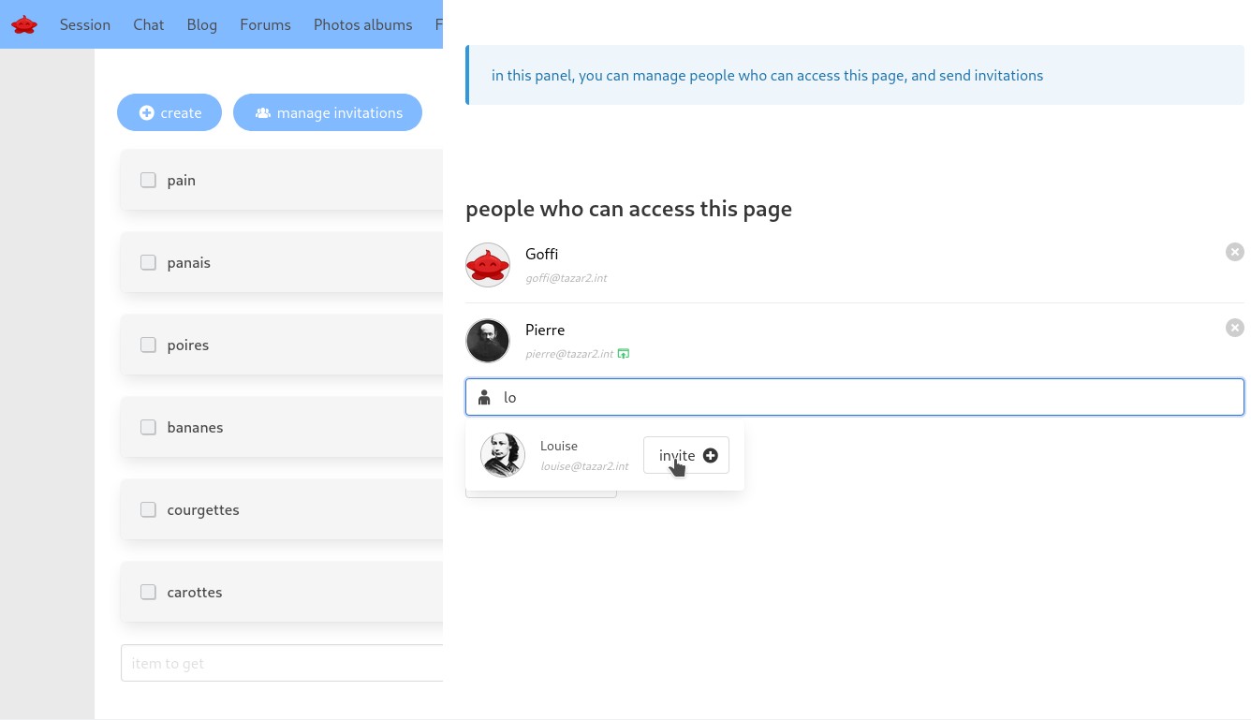Check the panais item checkbox

pos(148,262)
